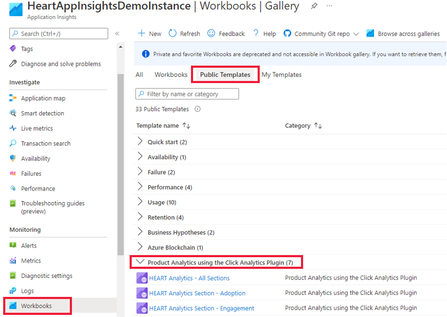Image resolution: width=447 pixels, height=317 pixels.
Task: Click the Logs icon
Action: point(13,291)
